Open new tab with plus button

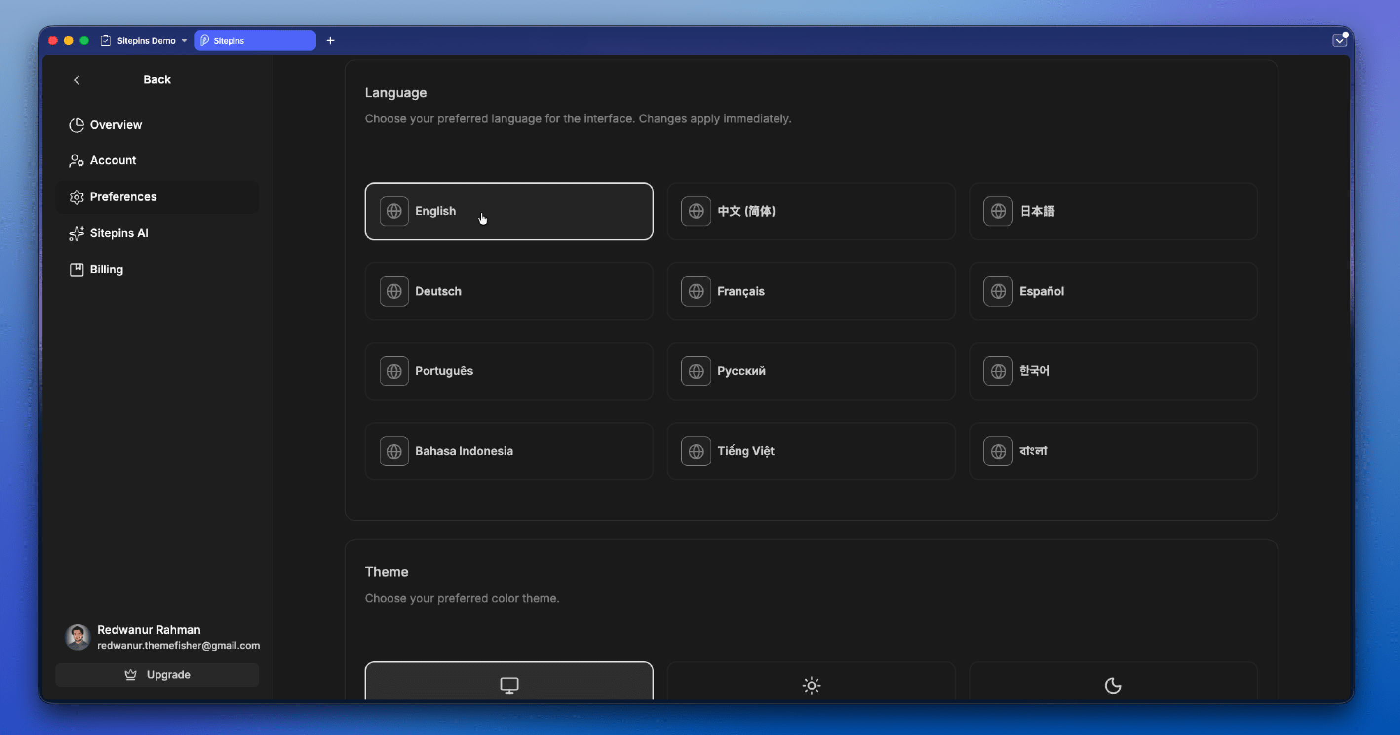click(330, 41)
